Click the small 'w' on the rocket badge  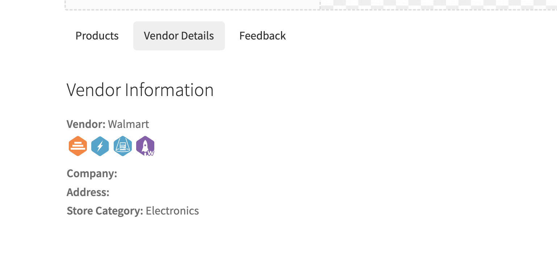point(151,153)
